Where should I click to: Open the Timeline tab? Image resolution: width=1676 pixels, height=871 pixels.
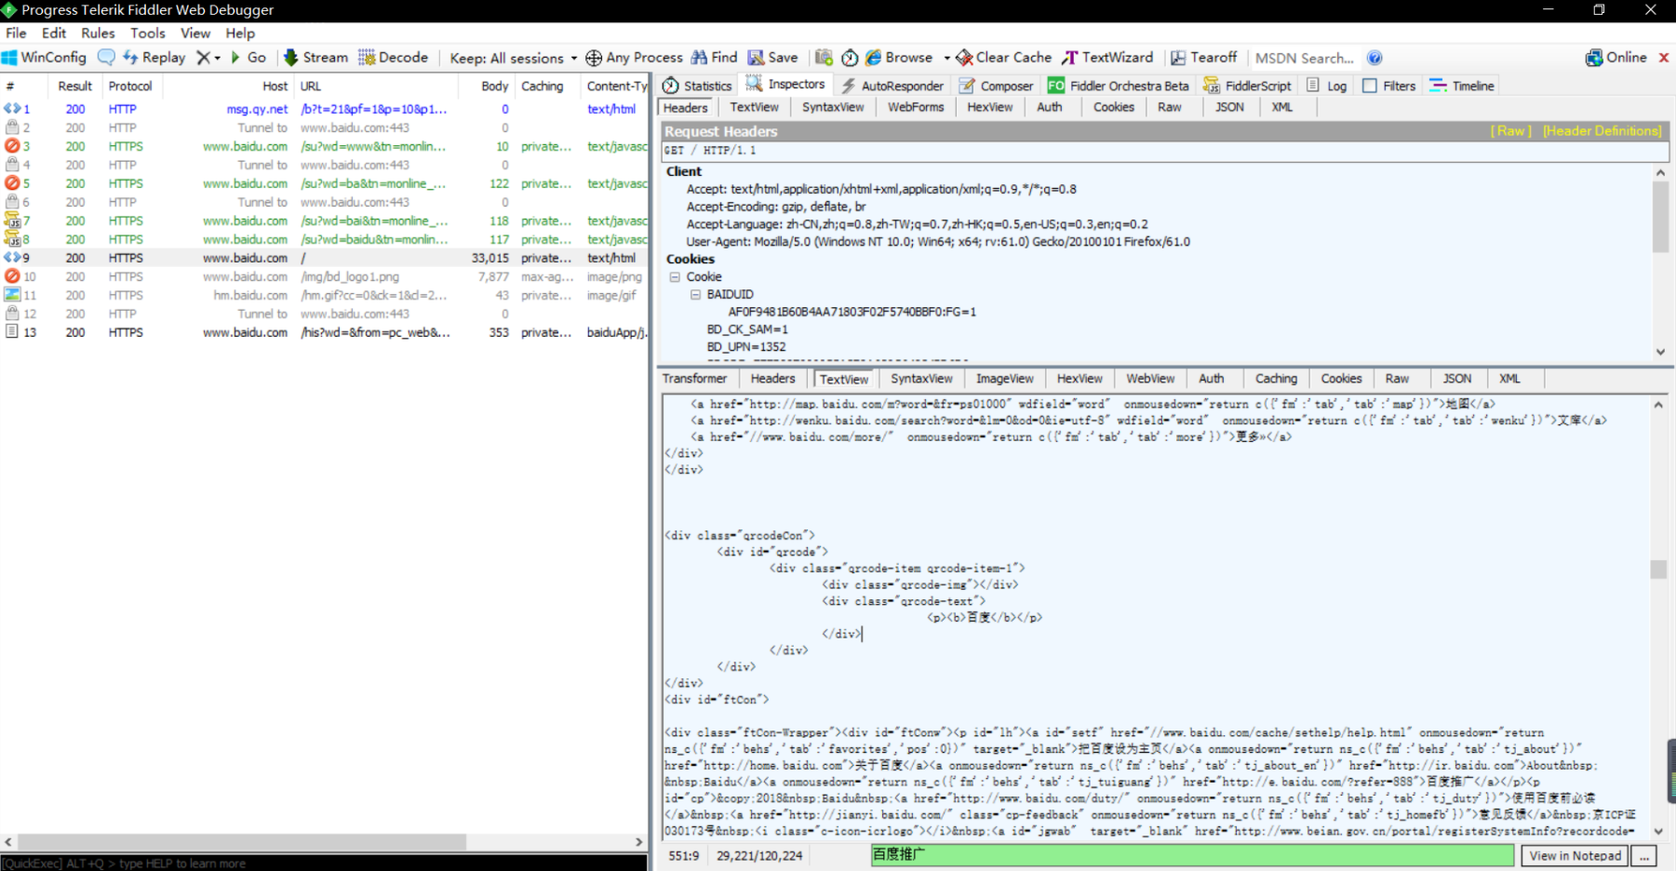tap(1462, 86)
